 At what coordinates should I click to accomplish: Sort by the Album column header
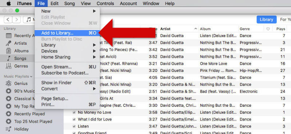(x=218, y=29)
